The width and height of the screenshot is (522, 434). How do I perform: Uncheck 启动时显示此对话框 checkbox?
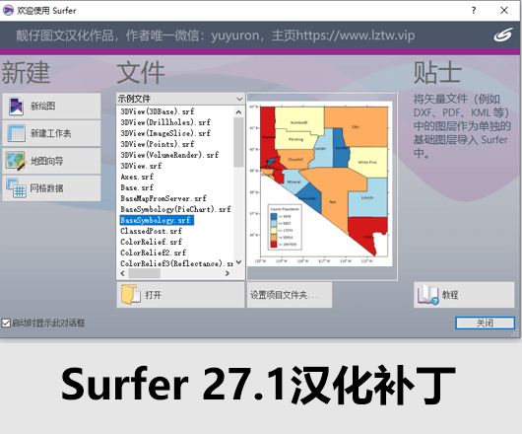(x=6, y=323)
